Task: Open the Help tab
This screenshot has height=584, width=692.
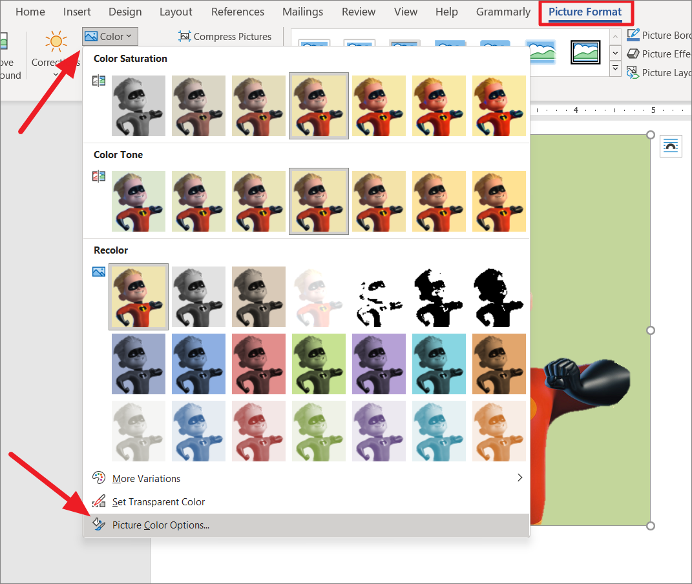Action: point(446,12)
